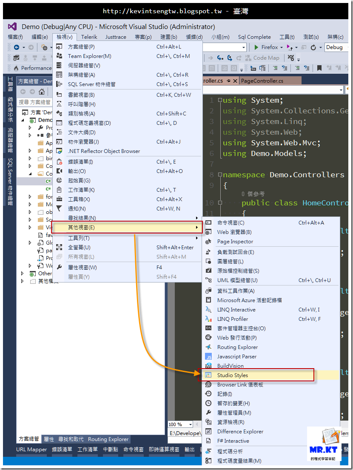Image resolution: width=353 pixels, height=470 pixels.
Task: Collapse the Demo project tree node
Action: point(23,120)
